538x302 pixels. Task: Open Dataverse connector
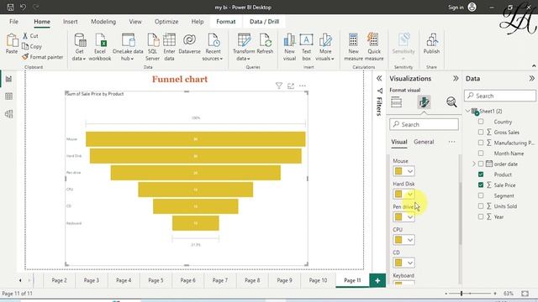[x=189, y=44]
